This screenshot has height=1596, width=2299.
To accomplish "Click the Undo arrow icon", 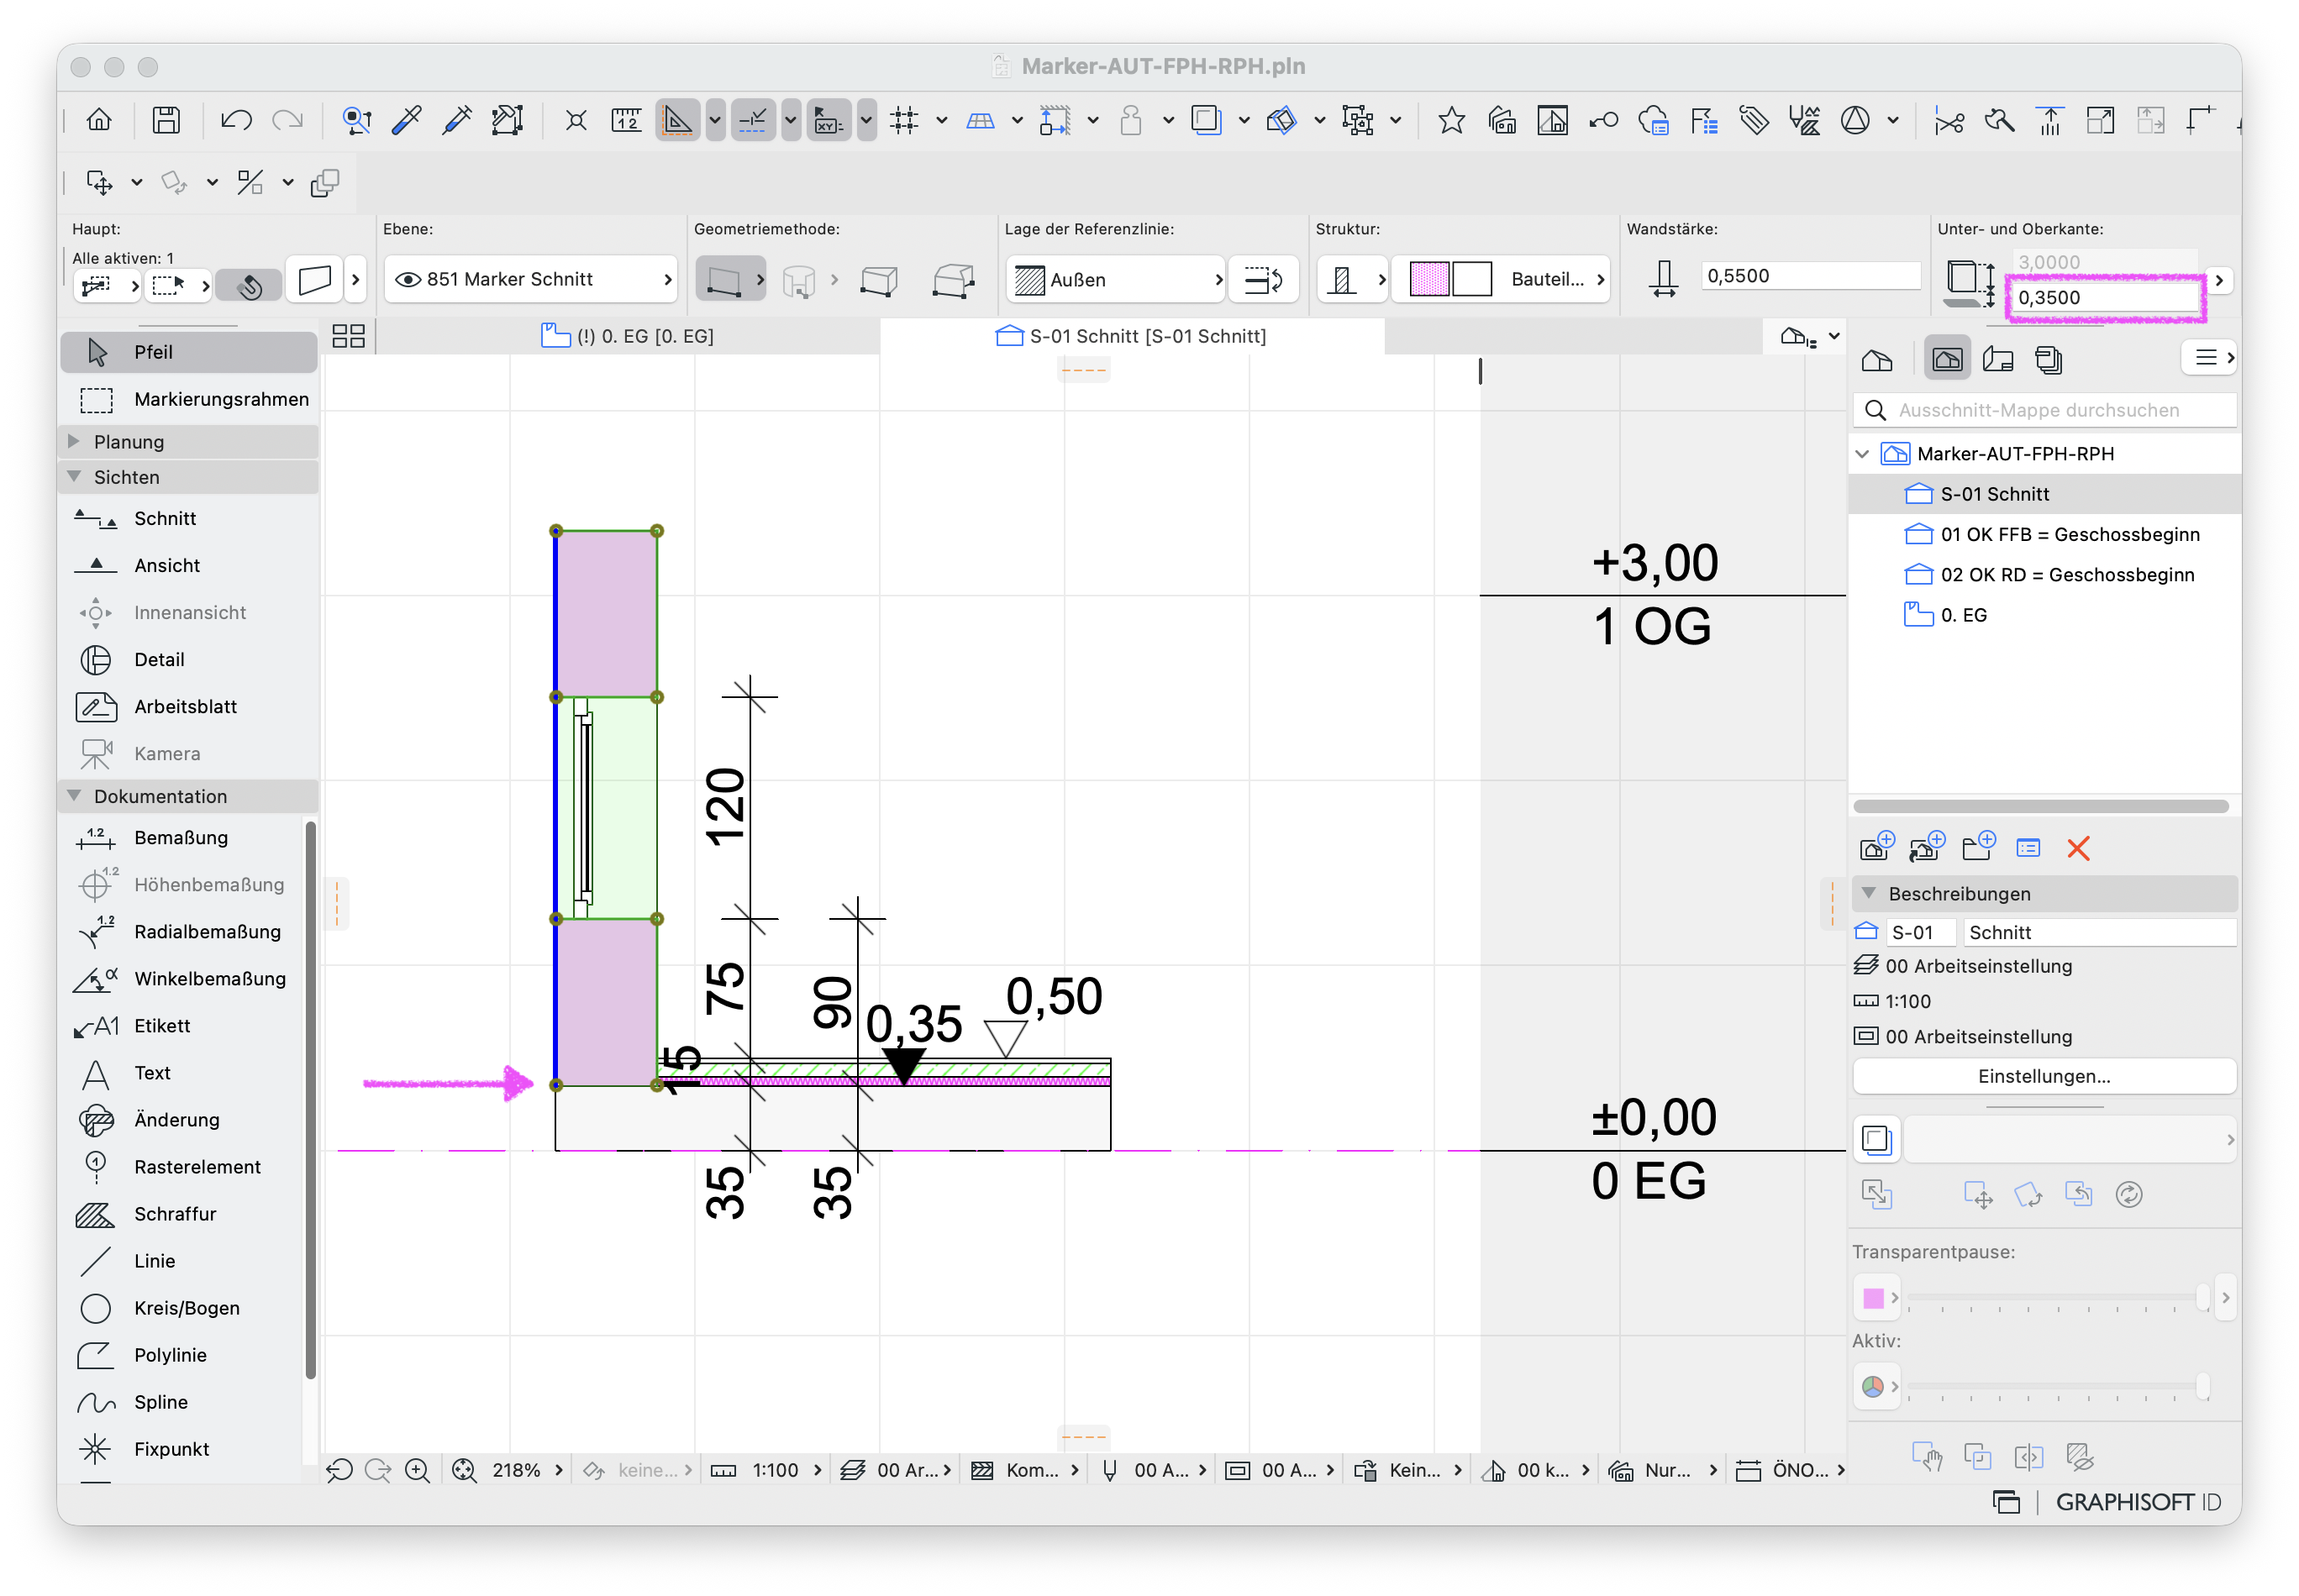I will pyautogui.click(x=236, y=121).
